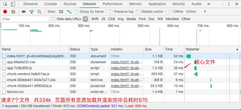Toggle the blue filter funnel icon
This screenshot has height=110, width=241.
pyautogui.click(x=32, y=12)
